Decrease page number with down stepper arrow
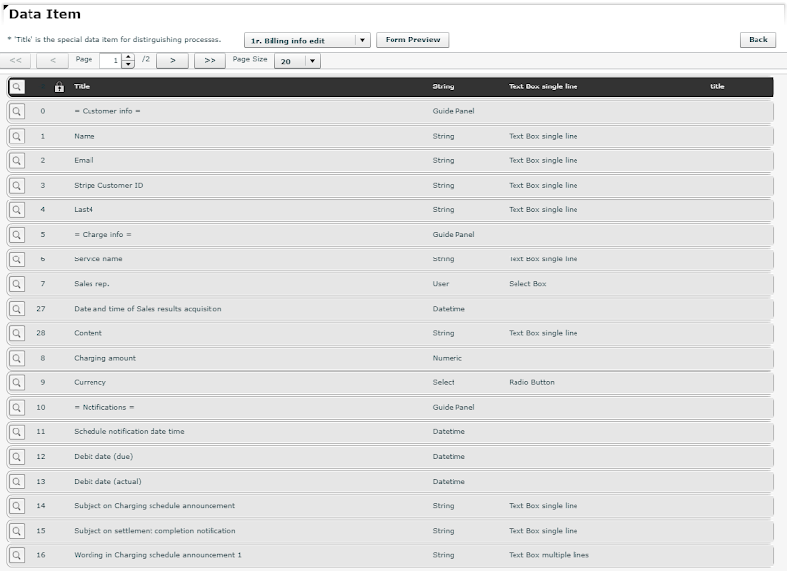 point(128,64)
